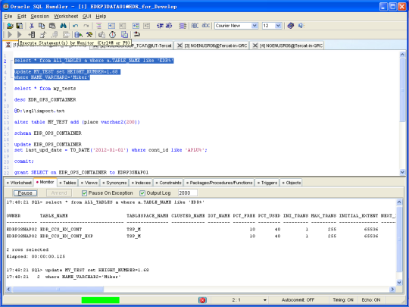Click the 'commit;' line in editor
This screenshot has height=307, width=409.
coord(24,161)
